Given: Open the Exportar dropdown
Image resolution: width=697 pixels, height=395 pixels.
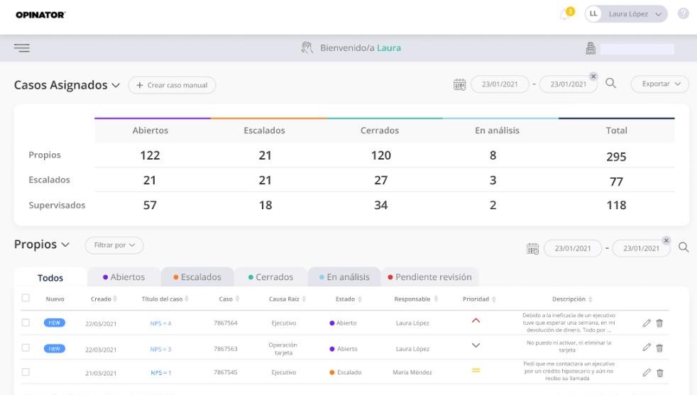Looking at the screenshot, I should click(659, 84).
